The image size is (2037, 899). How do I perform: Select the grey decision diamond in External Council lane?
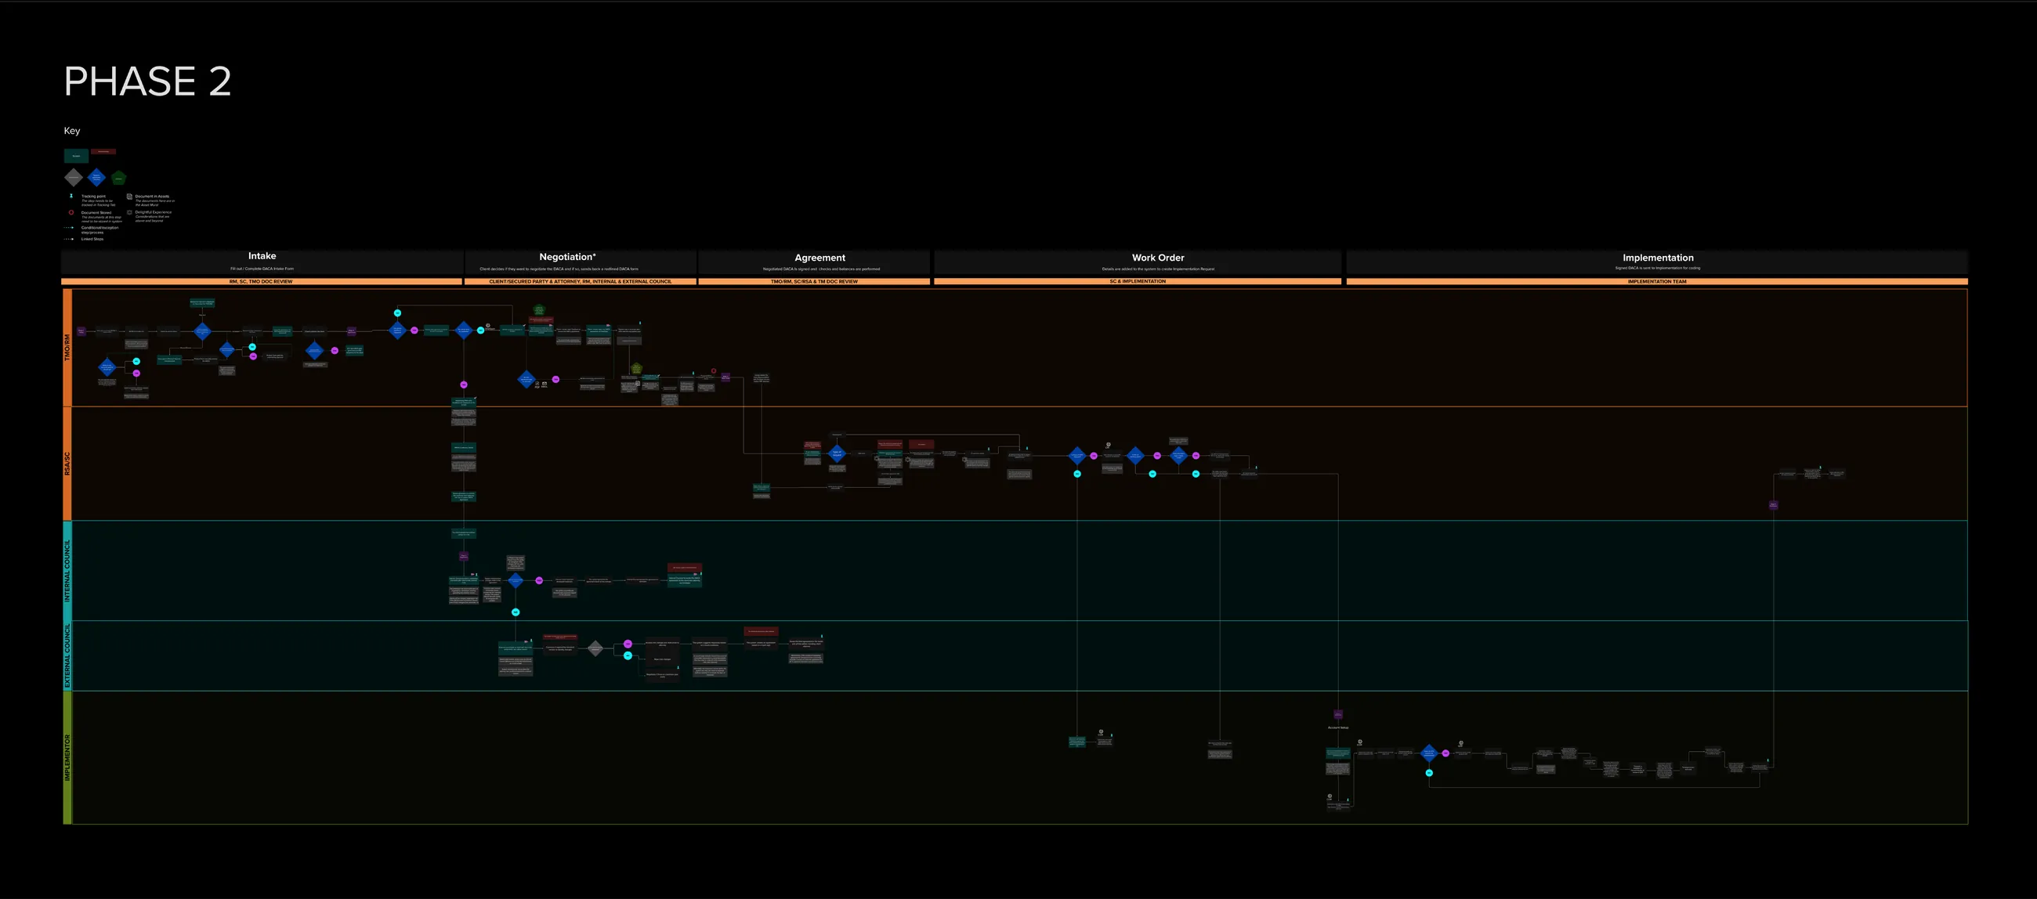coord(595,649)
